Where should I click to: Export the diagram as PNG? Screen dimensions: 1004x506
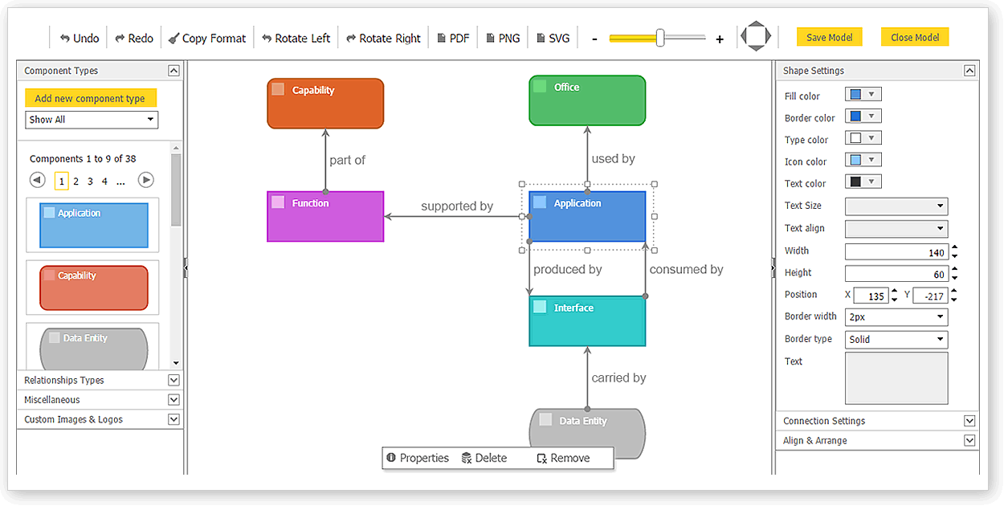[x=503, y=38]
